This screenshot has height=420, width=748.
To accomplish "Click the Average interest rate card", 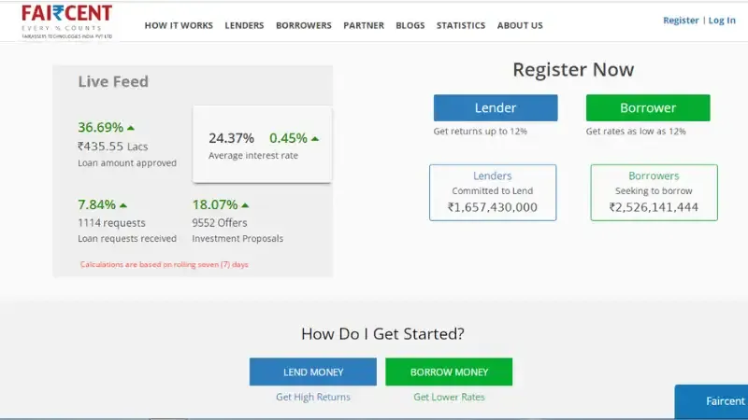I will point(262,145).
